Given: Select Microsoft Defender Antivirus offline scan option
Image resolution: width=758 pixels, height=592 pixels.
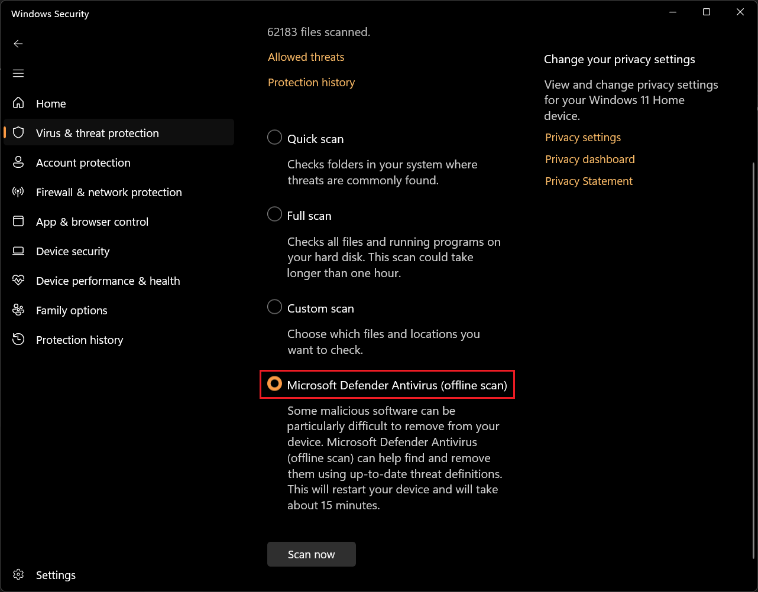Looking at the screenshot, I should 274,384.
